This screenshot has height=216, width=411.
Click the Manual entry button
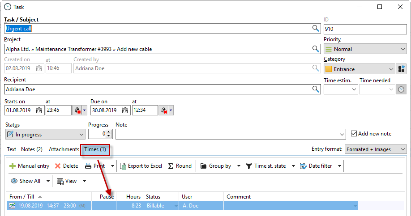pyautogui.click(x=30, y=166)
